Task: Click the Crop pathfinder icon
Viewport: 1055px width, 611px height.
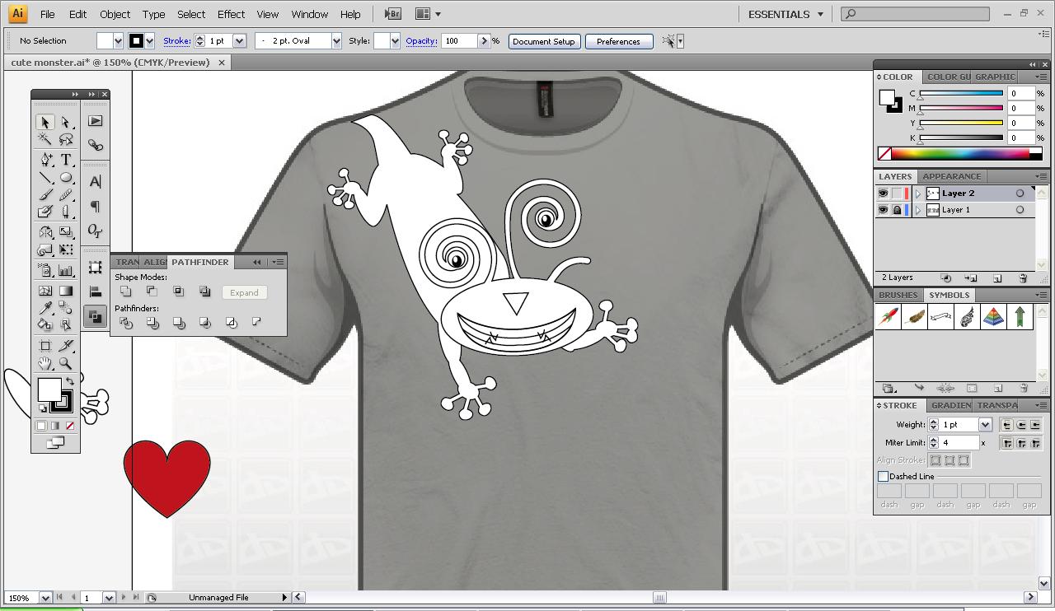Action: pos(204,323)
